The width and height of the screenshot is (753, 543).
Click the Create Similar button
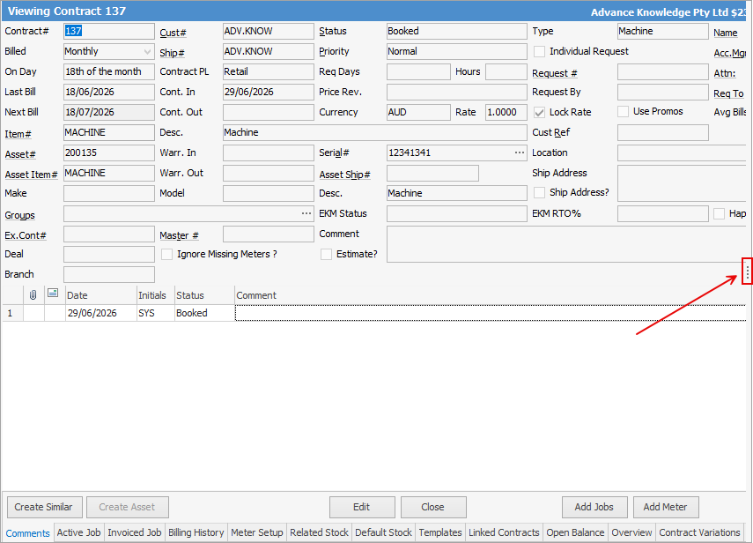[x=45, y=507]
